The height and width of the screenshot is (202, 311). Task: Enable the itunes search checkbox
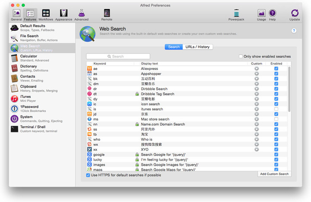tap(276, 109)
